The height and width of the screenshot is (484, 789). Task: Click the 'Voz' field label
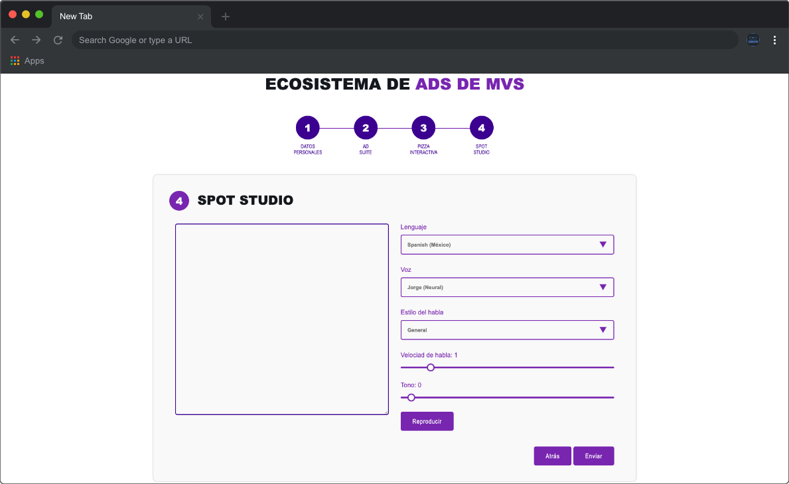pyautogui.click(x=406, y=269)
